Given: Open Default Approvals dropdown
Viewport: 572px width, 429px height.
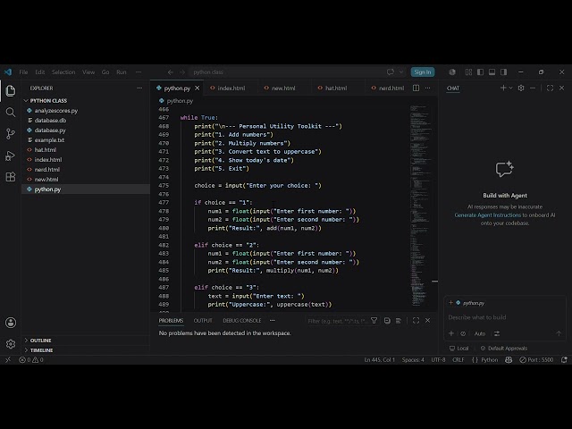Looking at the screenshot, I should [x=504, y=349].
